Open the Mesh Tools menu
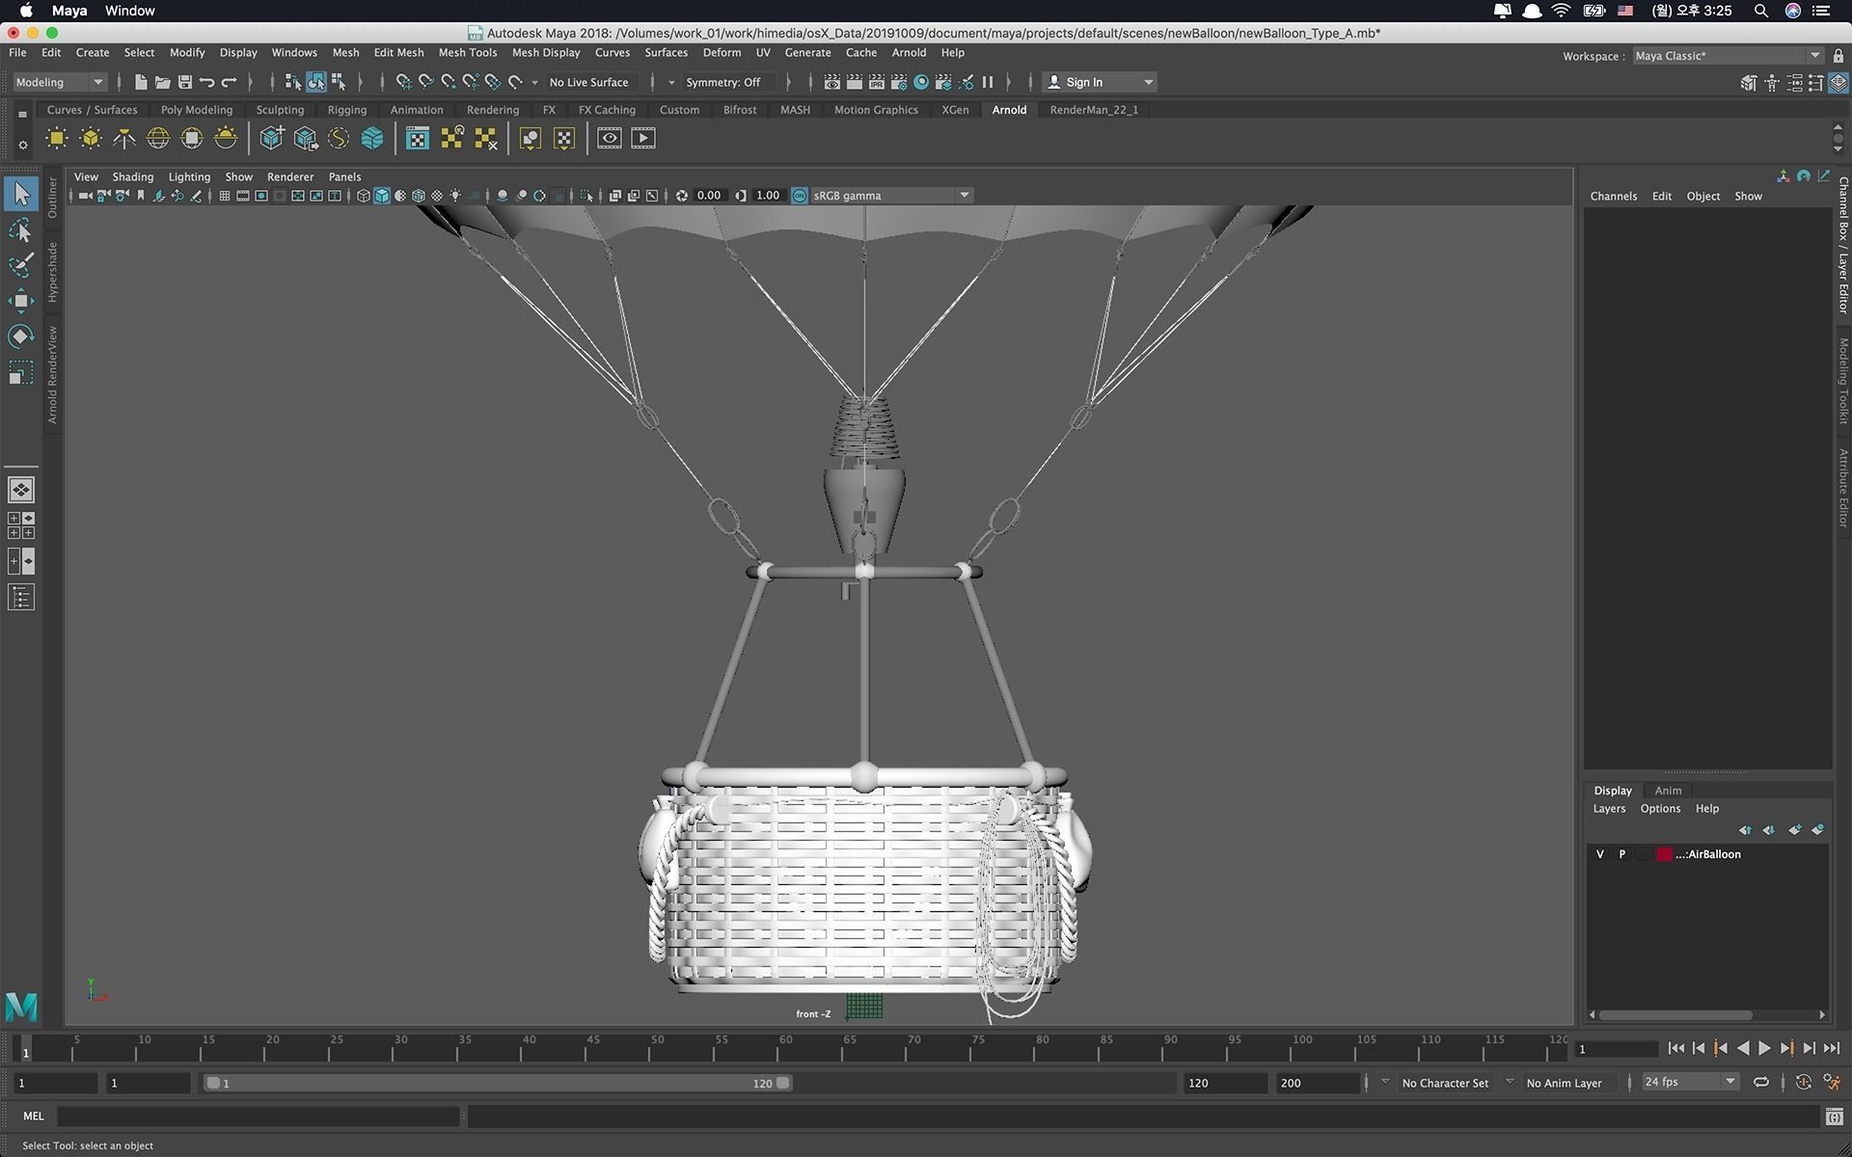The width and height of the screenshot is (1852, 1157). (468, 53)
